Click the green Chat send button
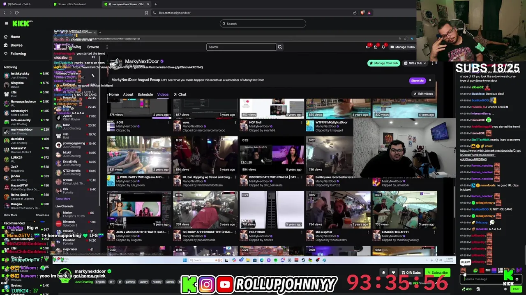This screenshot has width=526, height=295. click(x=516, y=289)
